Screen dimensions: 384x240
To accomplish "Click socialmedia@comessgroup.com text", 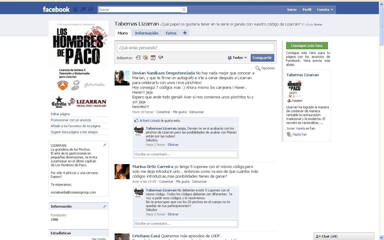I will coord(73,192).
